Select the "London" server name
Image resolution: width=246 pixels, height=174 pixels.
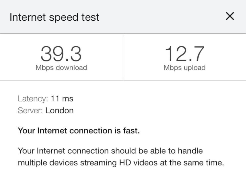(60, 111)
